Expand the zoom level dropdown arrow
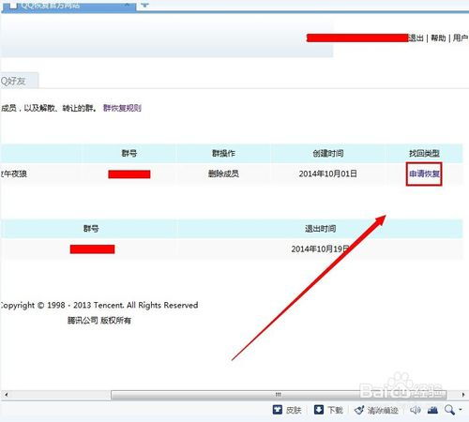The height and width of the screenshot is (422, 469). coord(461,409)
